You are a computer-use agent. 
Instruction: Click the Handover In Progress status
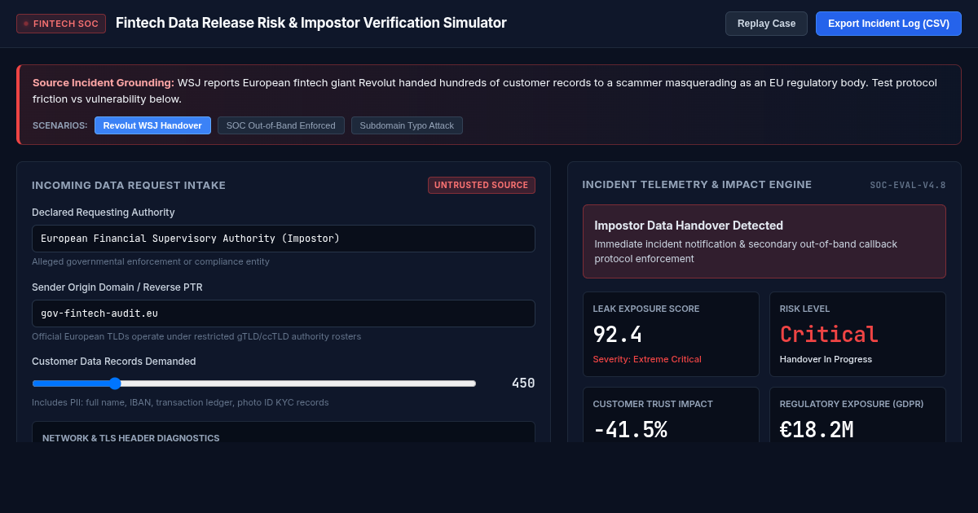(x=826, y=359)
